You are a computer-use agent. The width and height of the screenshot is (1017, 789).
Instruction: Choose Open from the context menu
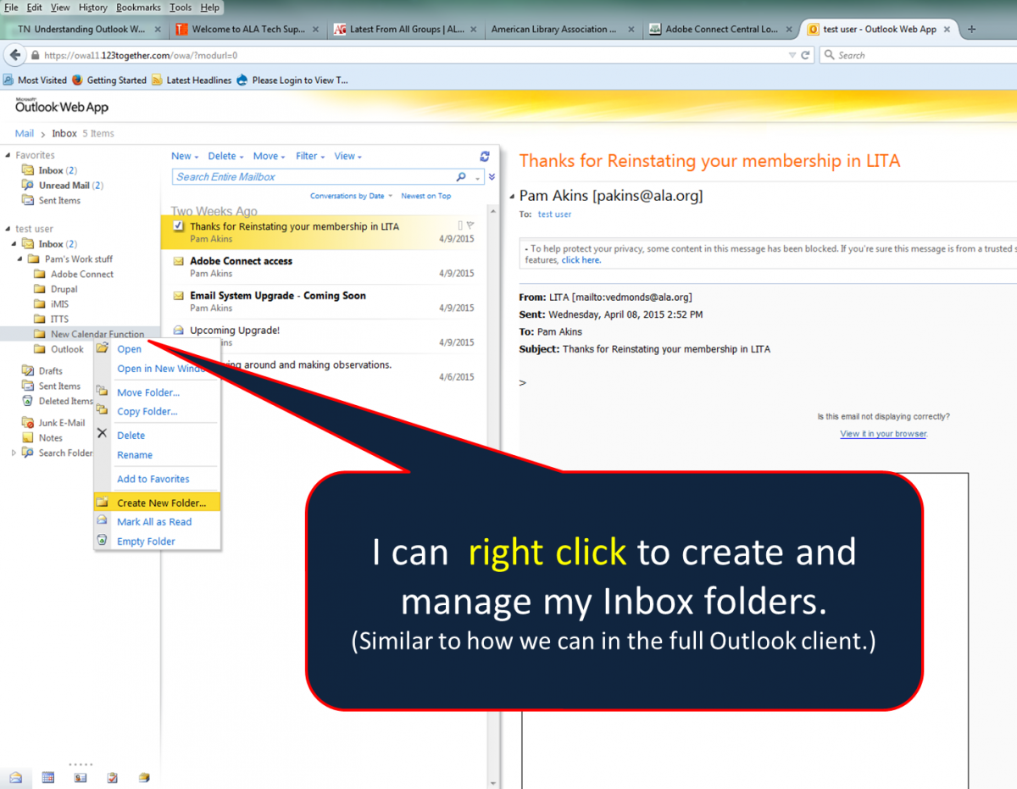pyautogui.click(x=130, y=349)
